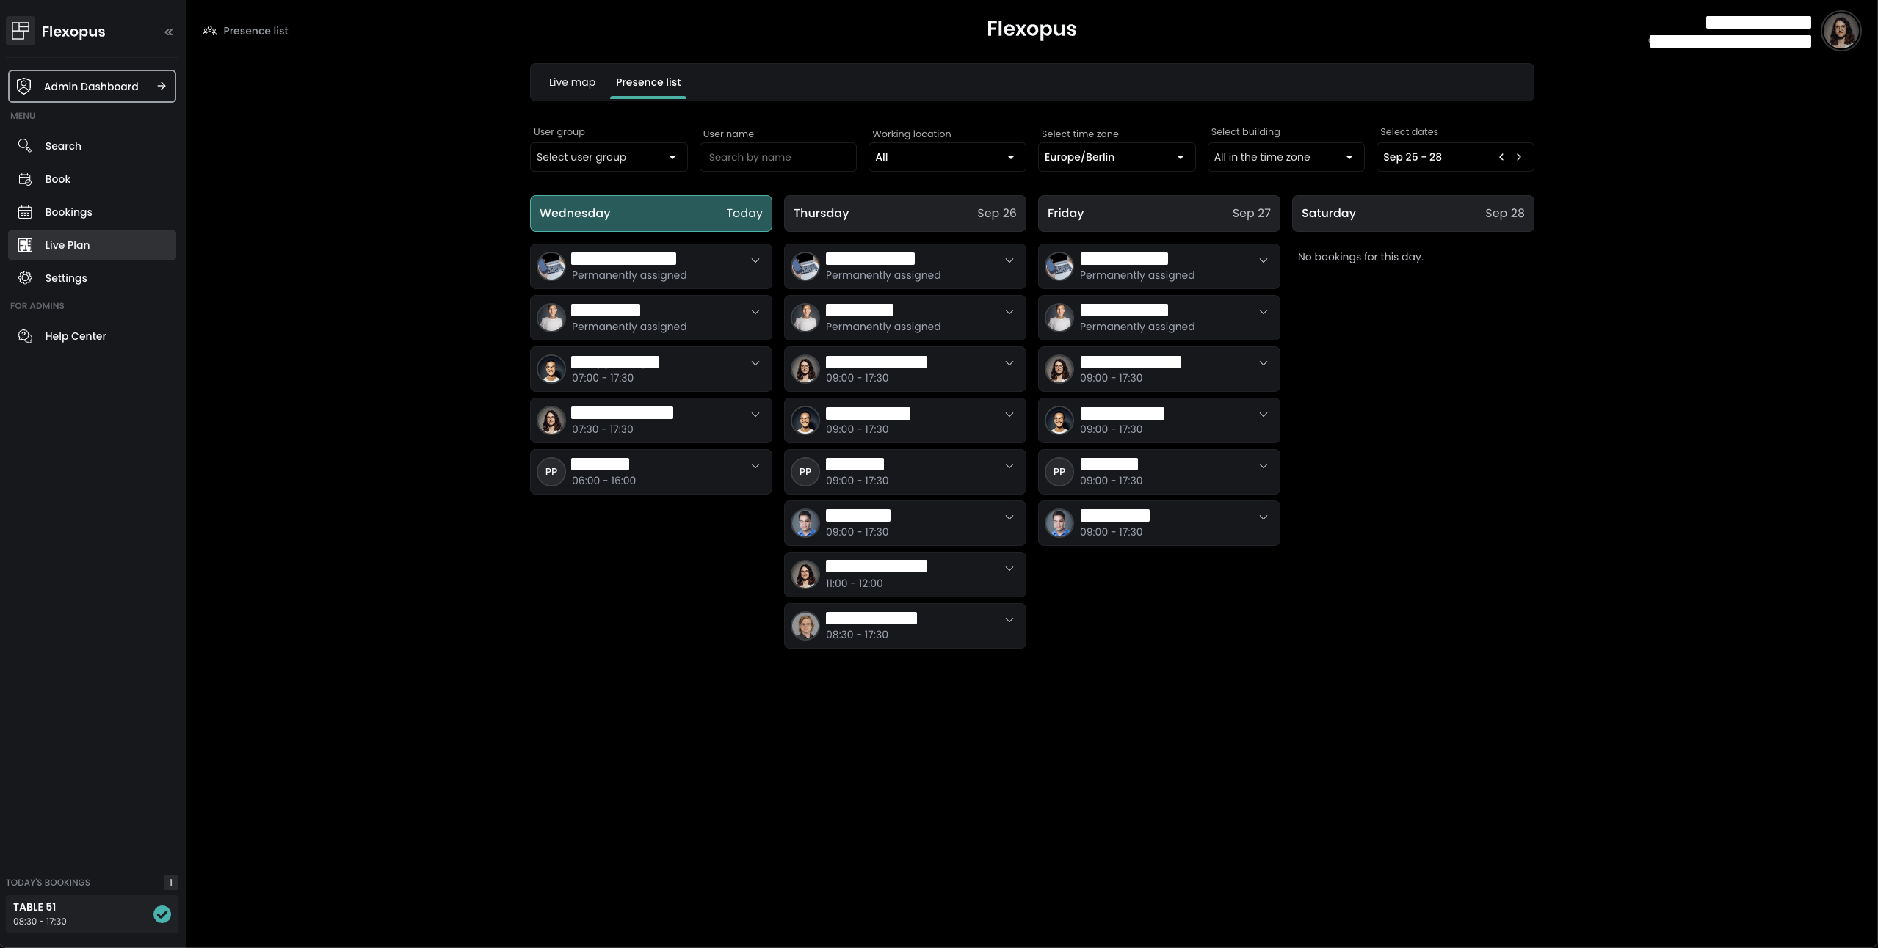Screen dimensions: 1878x948
Task: Select the Presence list tab
Action: coord(648,82)
